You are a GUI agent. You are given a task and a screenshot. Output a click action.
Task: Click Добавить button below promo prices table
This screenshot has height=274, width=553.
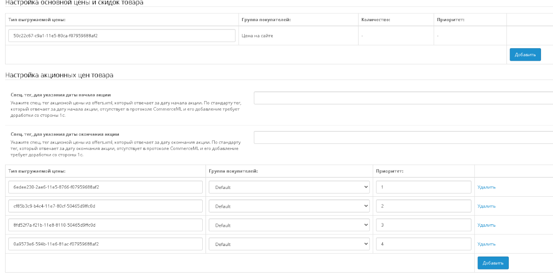493,263
